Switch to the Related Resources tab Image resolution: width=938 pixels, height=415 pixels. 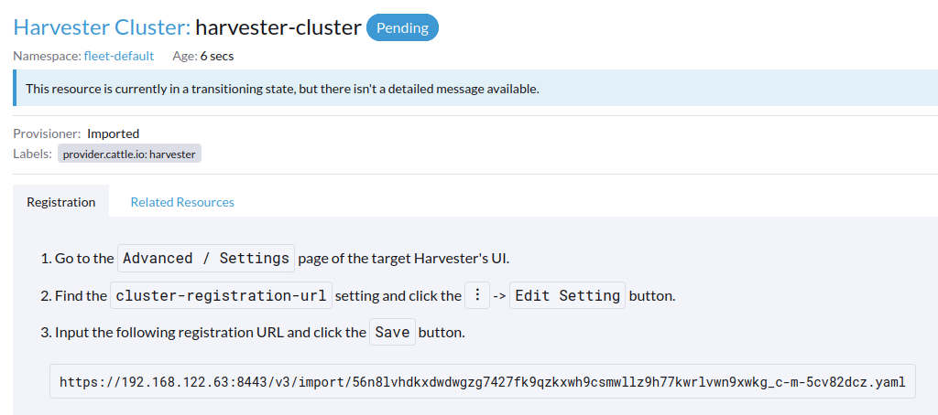tap(182, 202)
